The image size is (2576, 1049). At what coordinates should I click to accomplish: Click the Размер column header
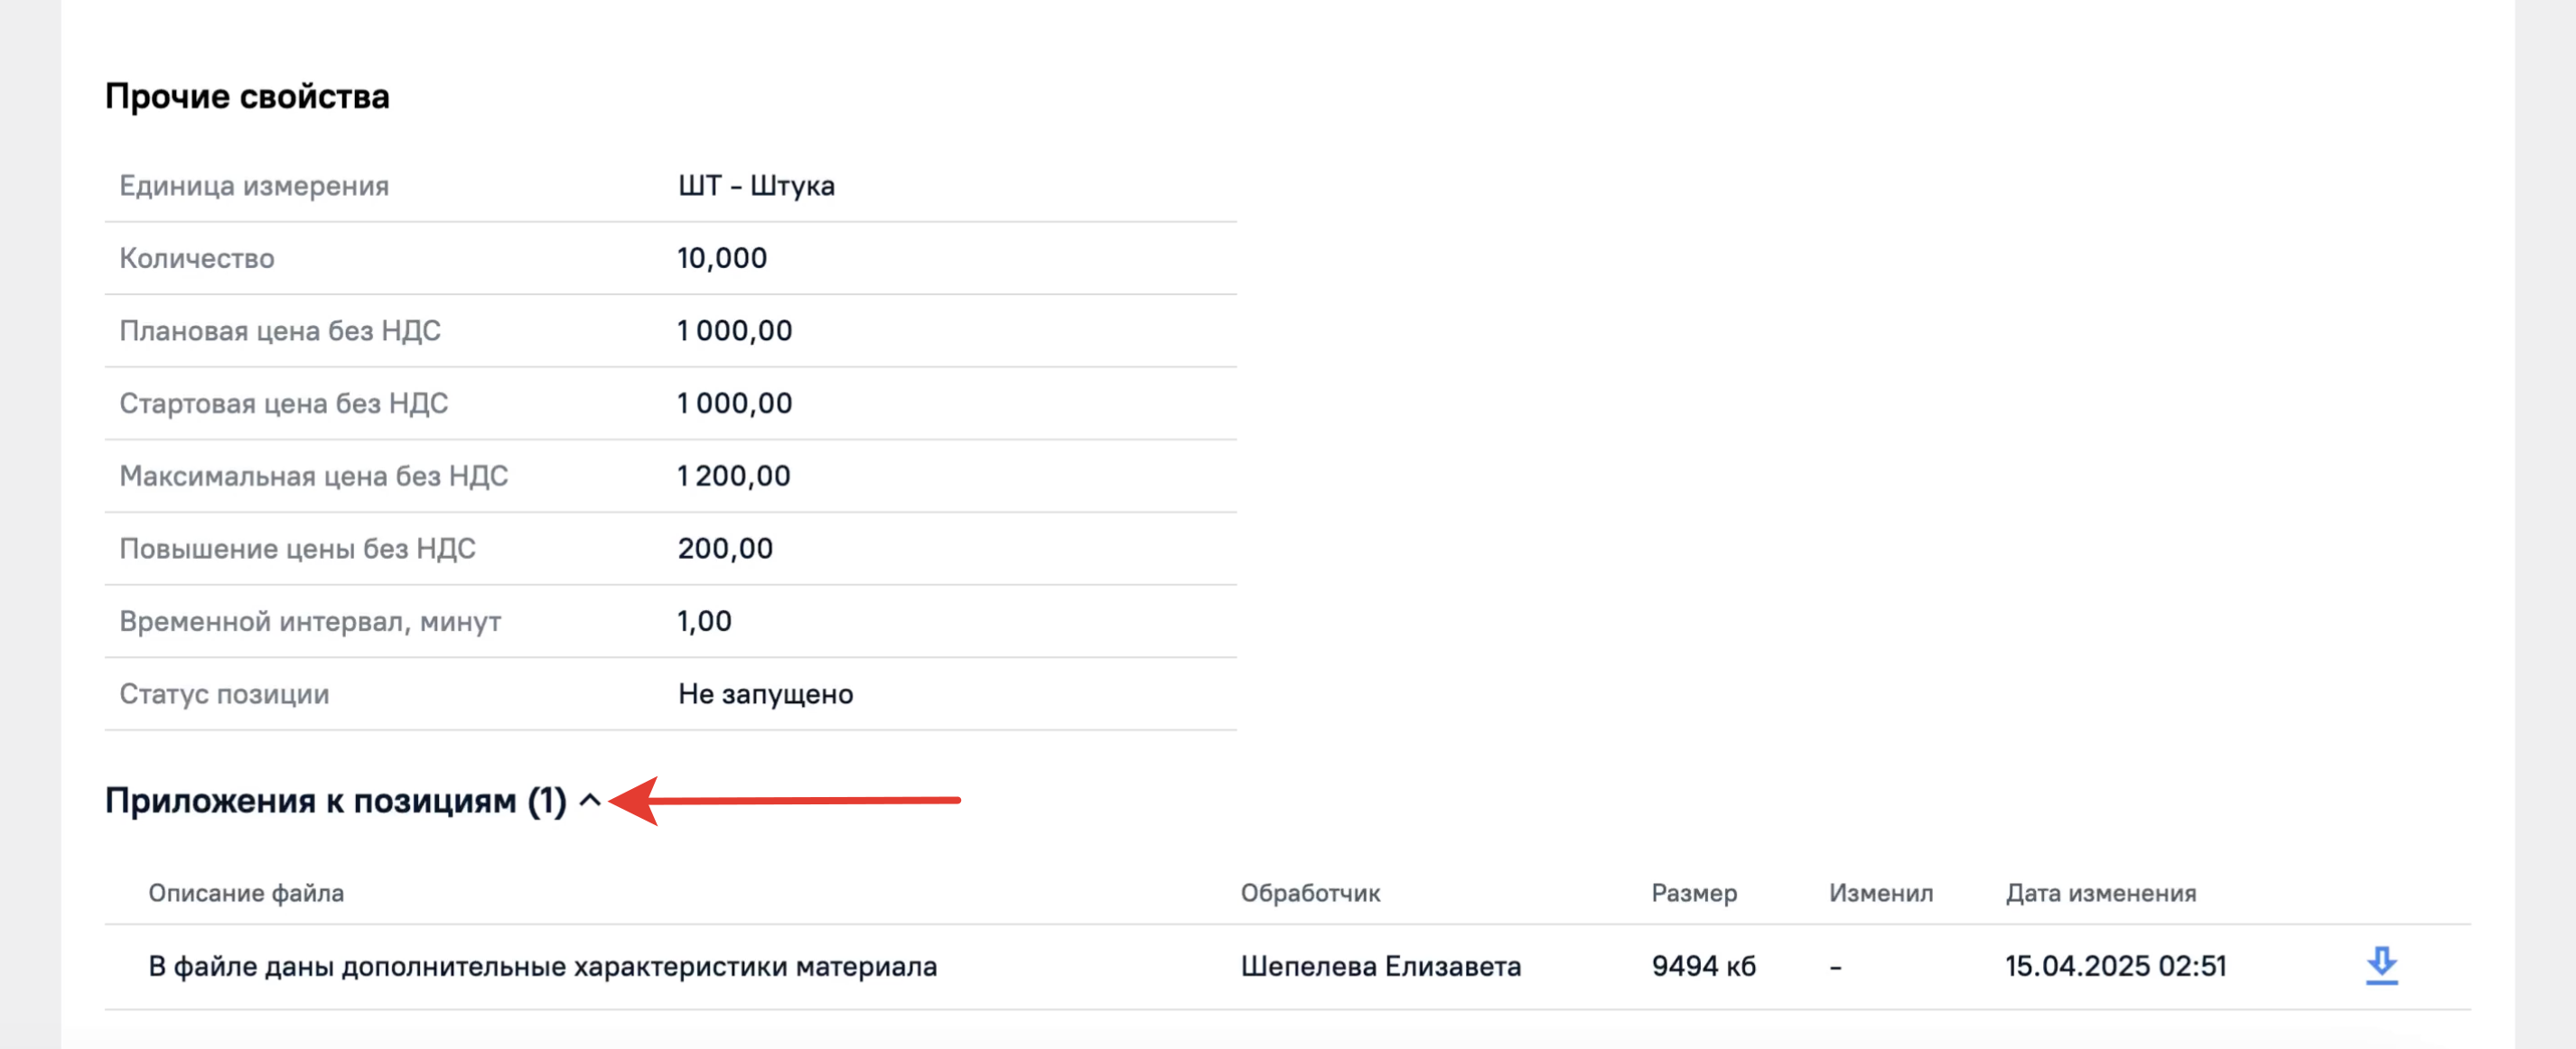tap(1694, 893)
